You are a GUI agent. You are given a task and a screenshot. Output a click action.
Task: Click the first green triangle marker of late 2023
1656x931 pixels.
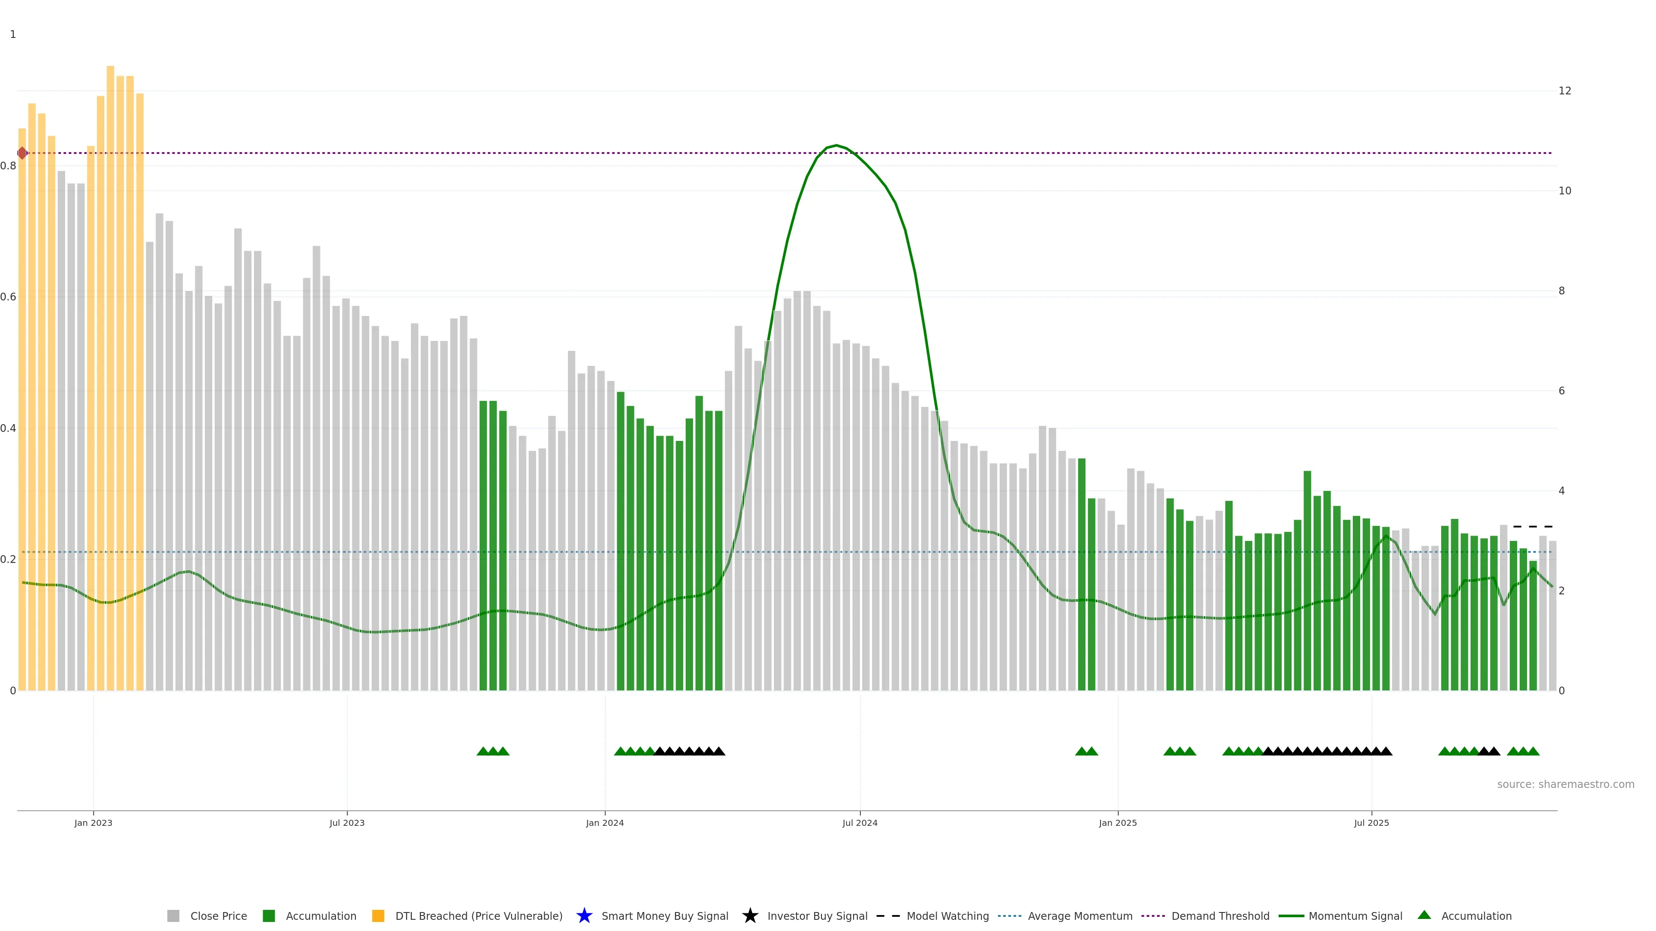point(483,751)
